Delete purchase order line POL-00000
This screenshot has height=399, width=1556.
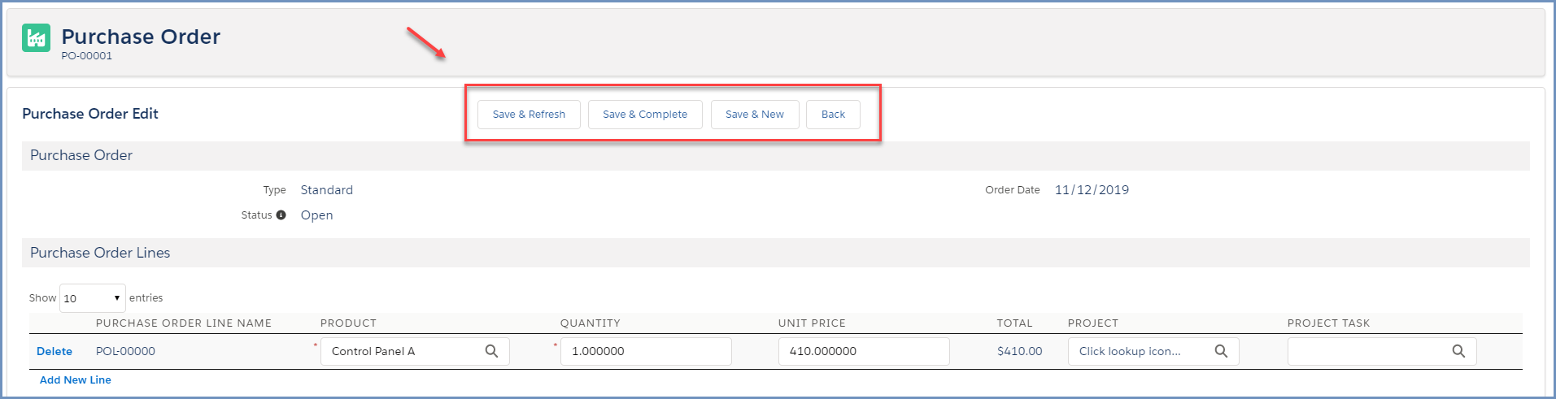tap(54, 351)
